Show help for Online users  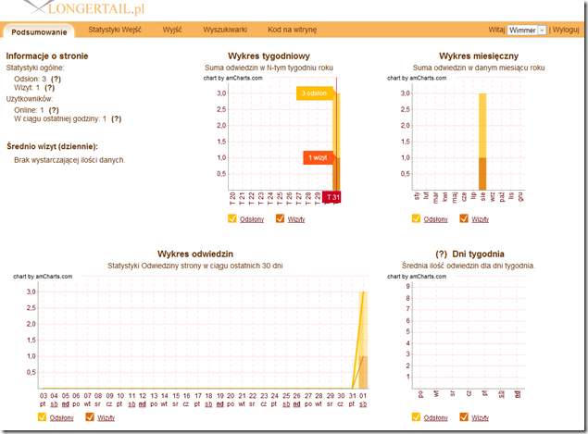click(x=54, y=110)
